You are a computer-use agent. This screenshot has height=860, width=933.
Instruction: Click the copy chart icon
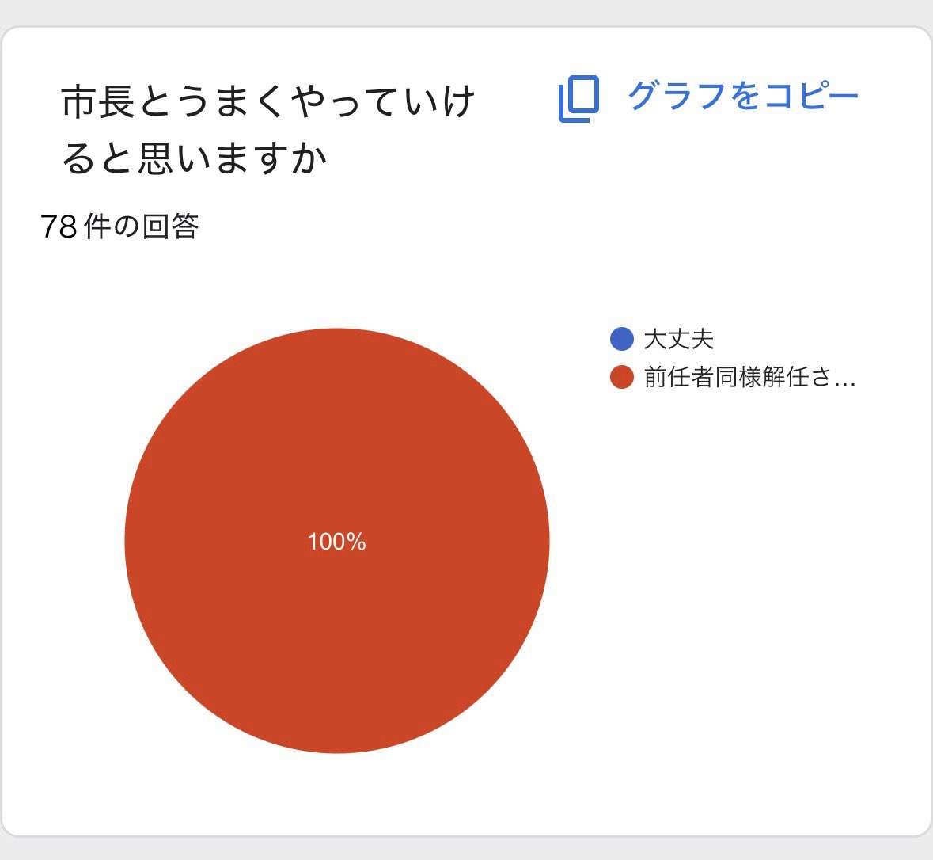[578, 99]
